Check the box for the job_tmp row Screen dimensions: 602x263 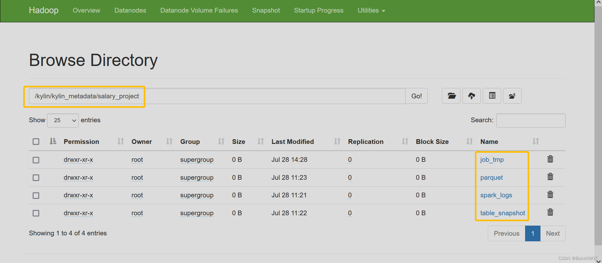pyautogui.click(x=36, y=160)
